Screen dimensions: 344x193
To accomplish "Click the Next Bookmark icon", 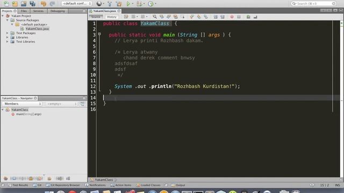I will point(199,17).
